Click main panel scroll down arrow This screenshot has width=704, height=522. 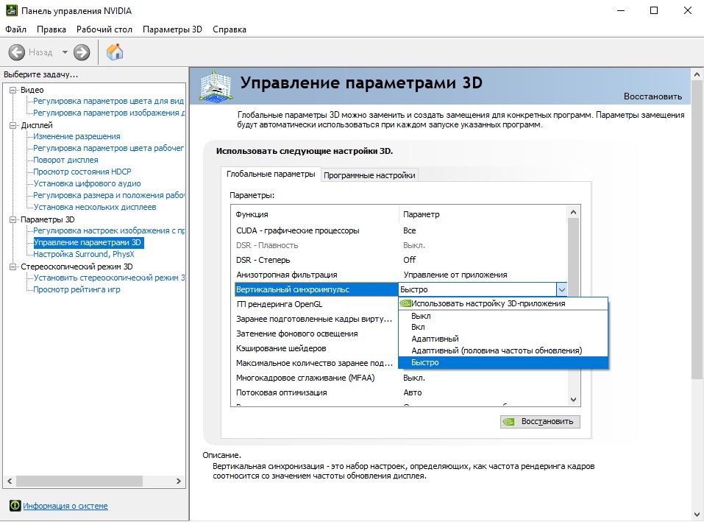click(x=697, y=515)
